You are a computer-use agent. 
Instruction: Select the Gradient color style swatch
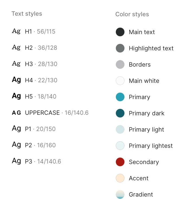pyautogui.click(x=120, y=194)
